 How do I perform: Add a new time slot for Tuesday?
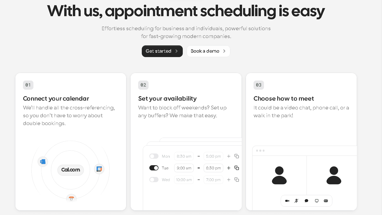(x=228, y=168)
